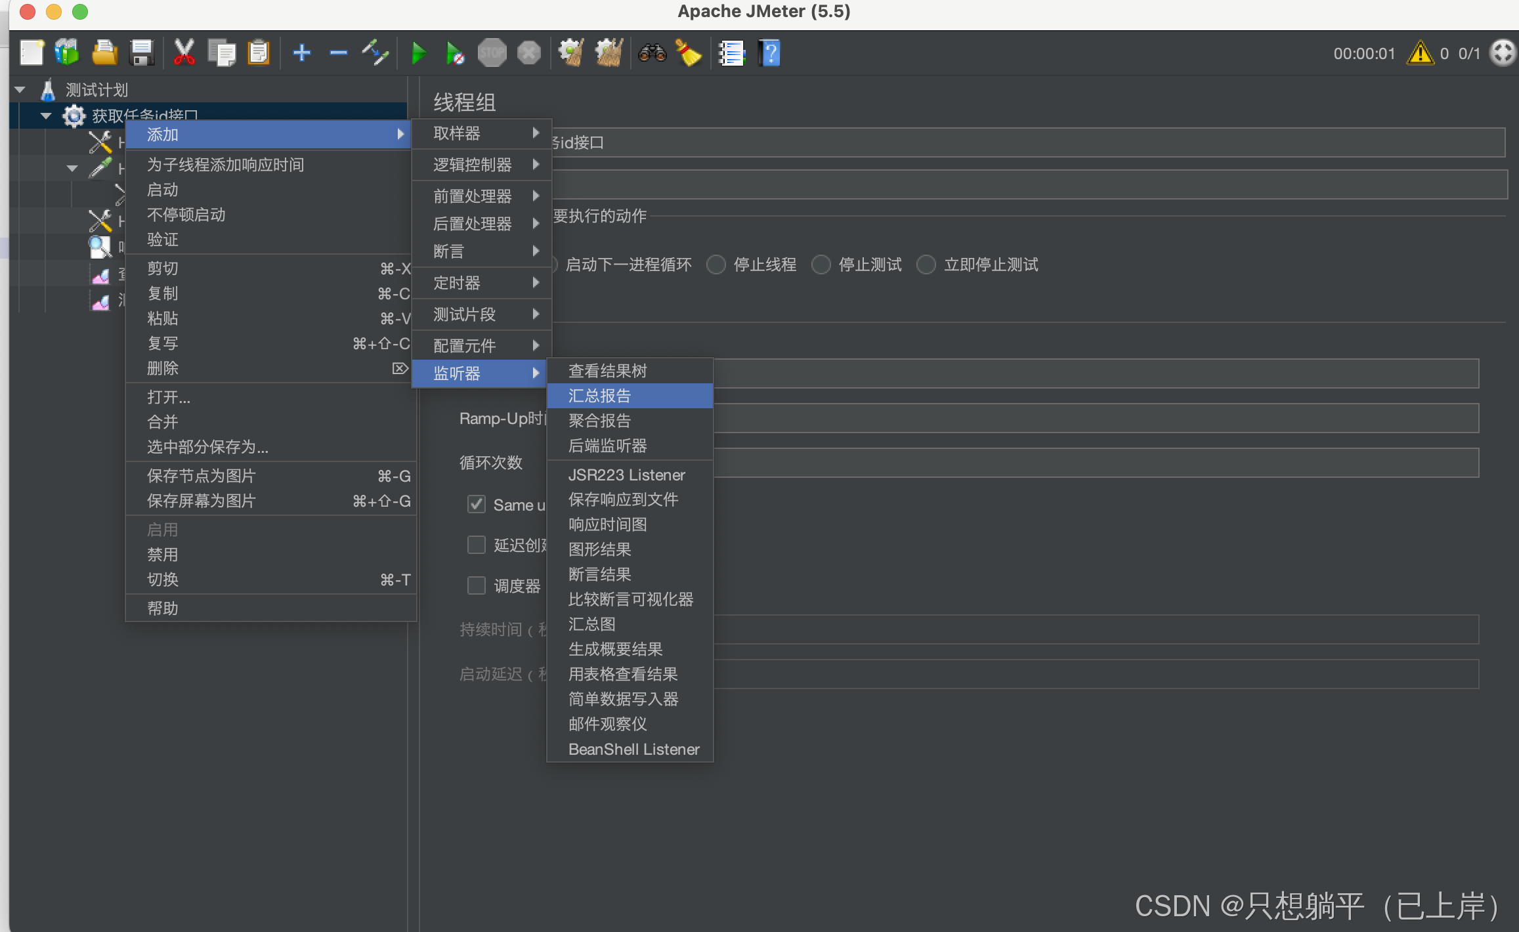This screenshot has width=1519, height=932.
Task: Click the green Start test run icon
Action: point(418,53)
